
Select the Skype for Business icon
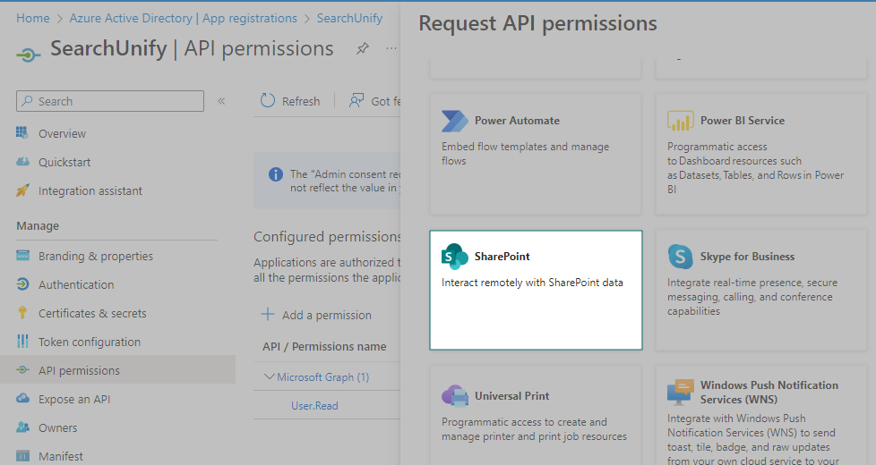pyautogui.click(x=681, y=257)
